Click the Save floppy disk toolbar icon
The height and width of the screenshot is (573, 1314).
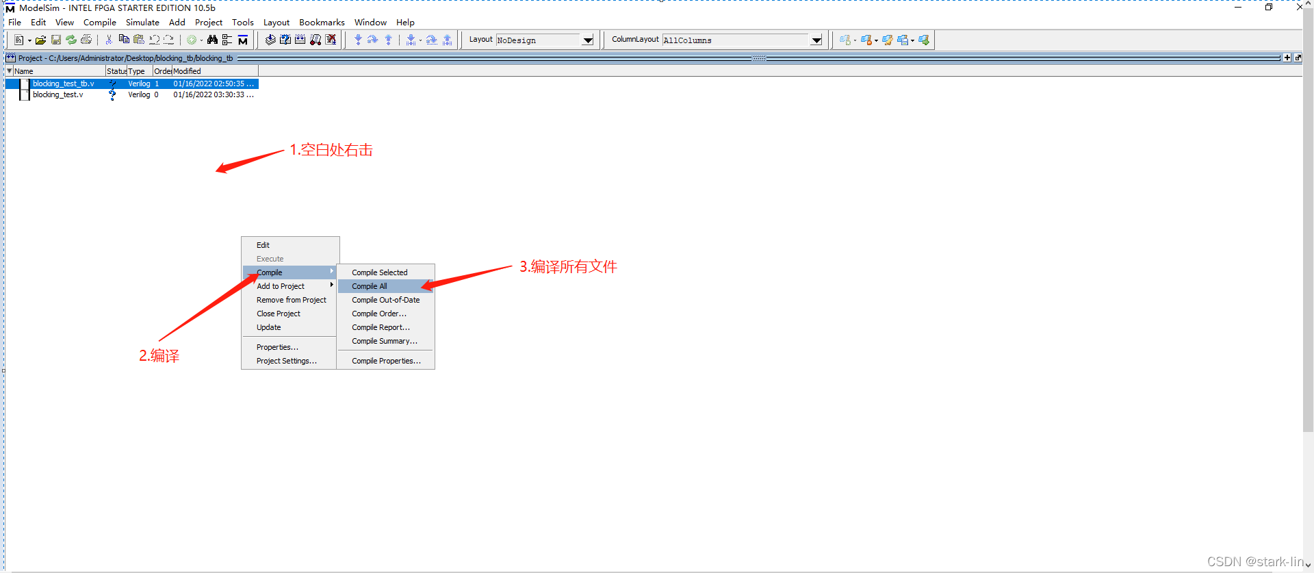pyautogui.click(x=56, y=40)
